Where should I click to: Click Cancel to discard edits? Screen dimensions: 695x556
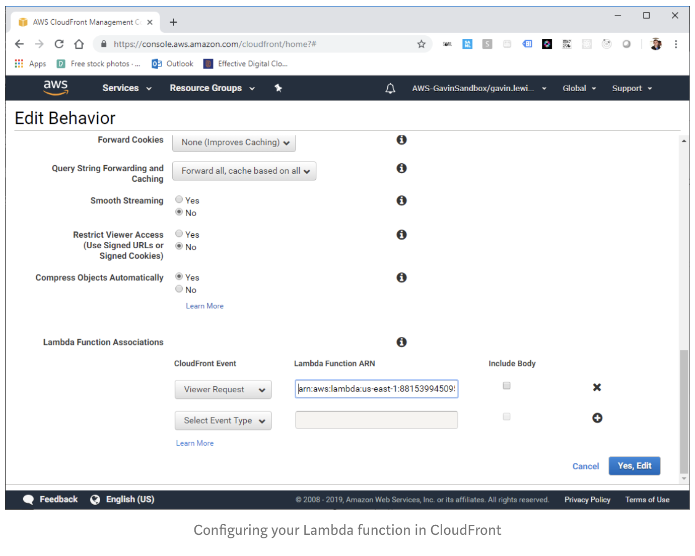(x=586, y=466)
